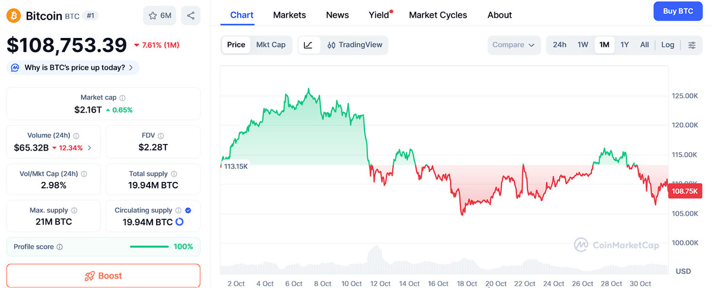The height and width of the screenshot is (288, 712).
Task: Click the circulating supply verified badge
Action: tap(188, 210)
